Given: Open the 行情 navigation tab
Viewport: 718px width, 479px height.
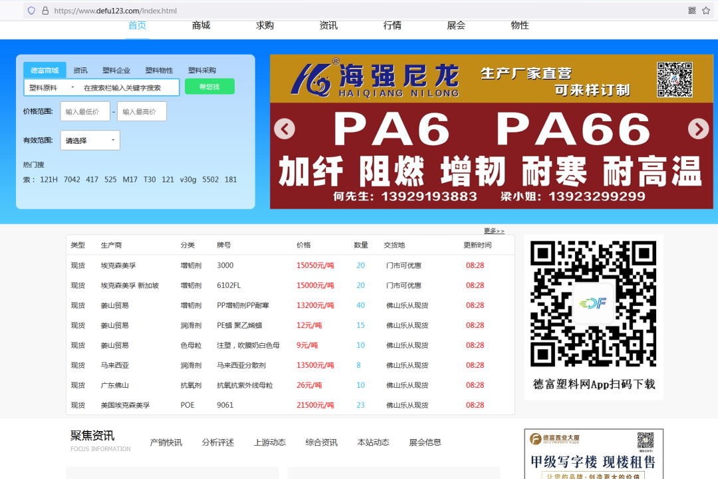Looking at the screenshot, I should click(x=392, y=25).
